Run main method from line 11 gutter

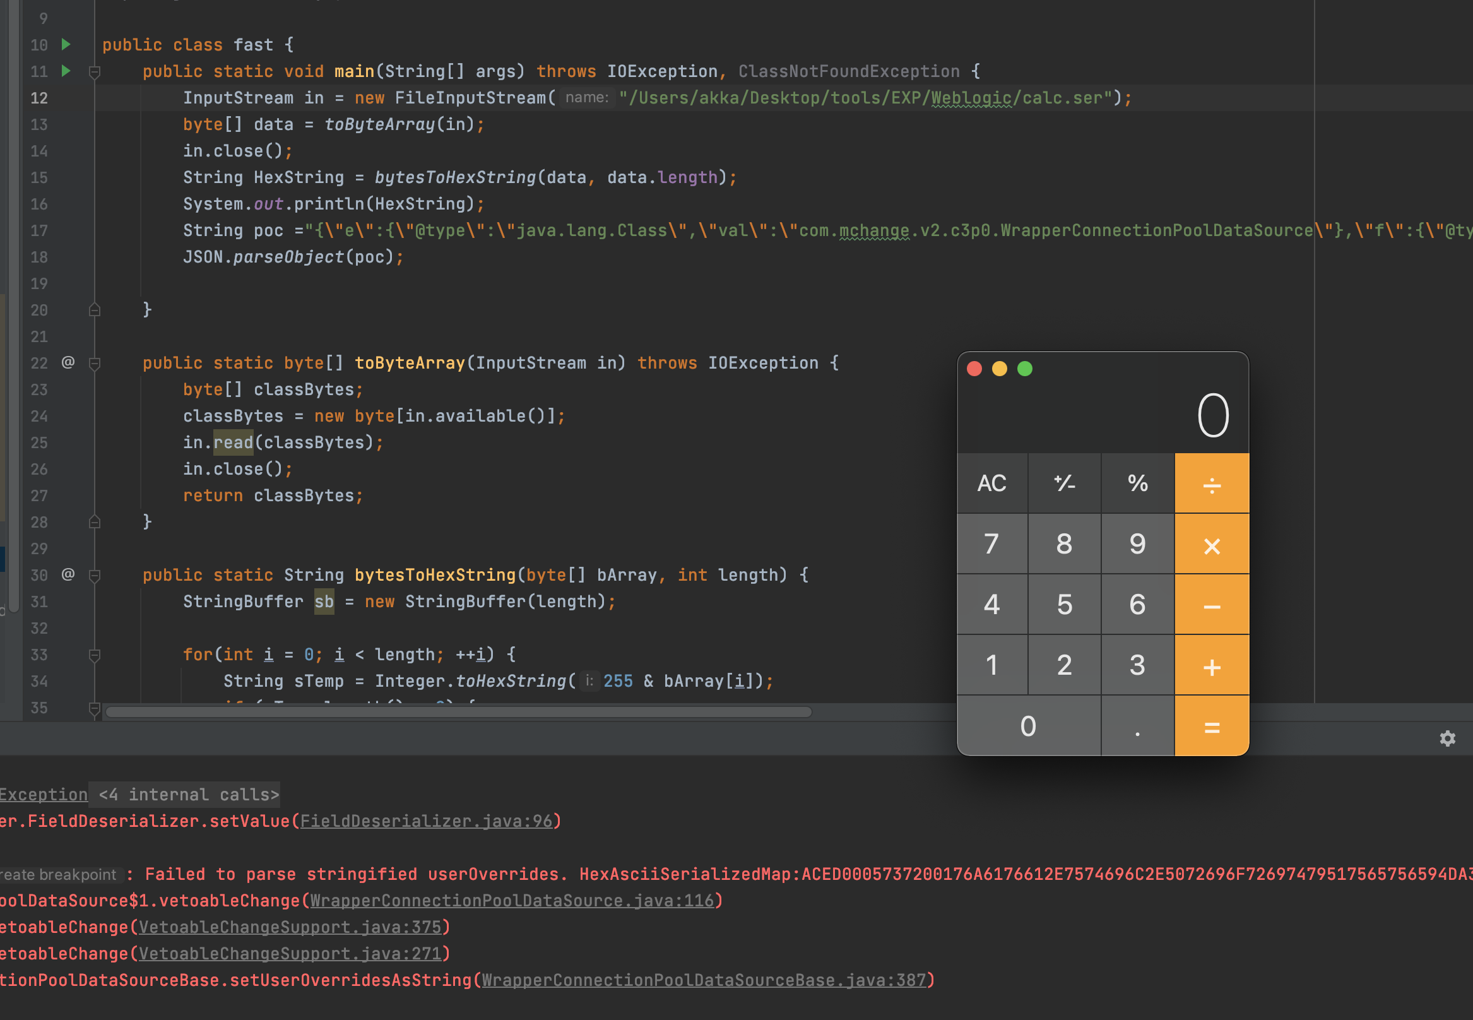pyautogui.click(x=66, y=71)
